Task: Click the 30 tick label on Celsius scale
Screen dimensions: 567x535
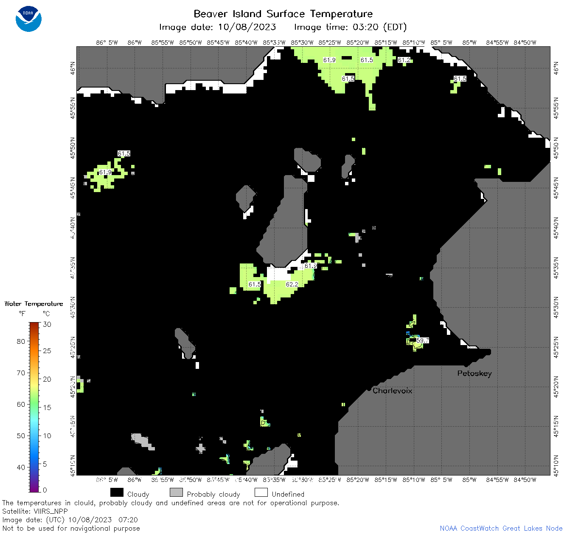Action: [x=47, y=325]
